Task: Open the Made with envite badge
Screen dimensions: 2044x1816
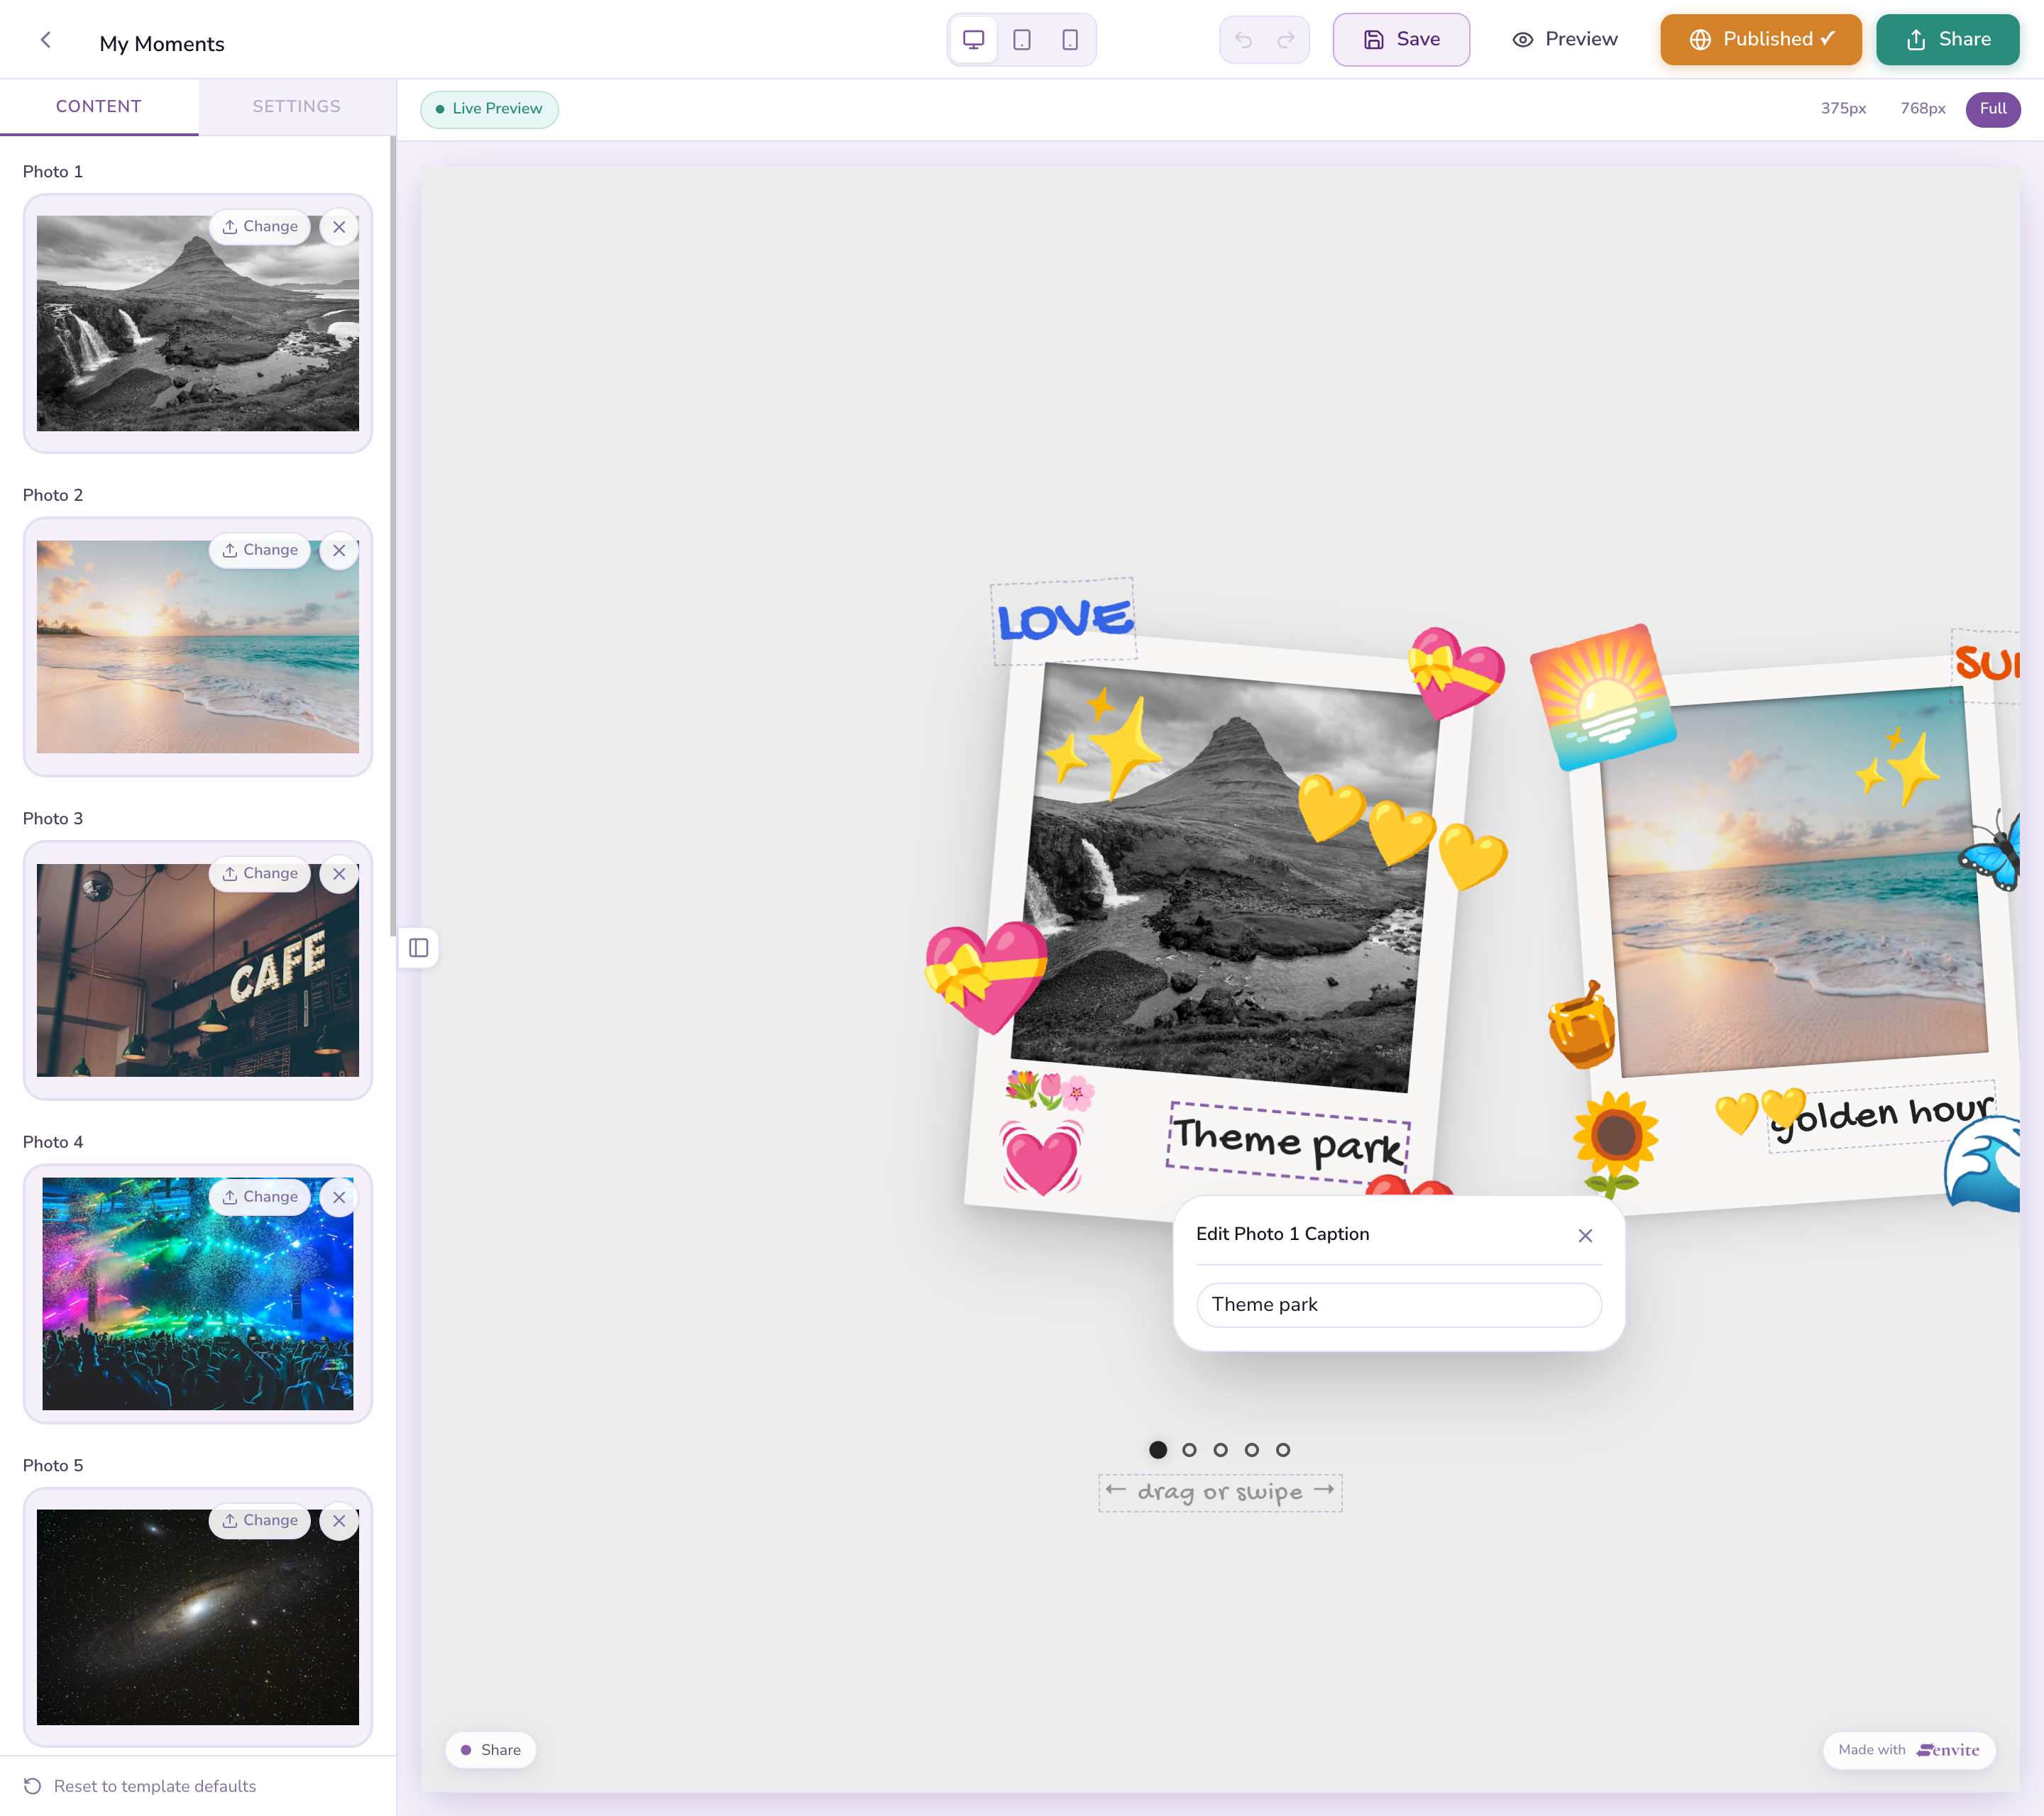Action: [x=1908, y=1750]
